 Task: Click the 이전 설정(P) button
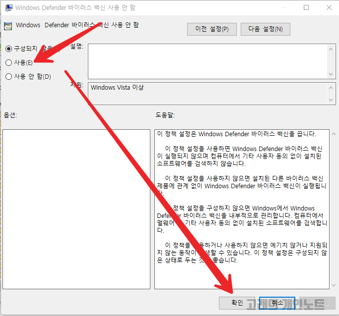pyautogui.click(x=211, y=29)
